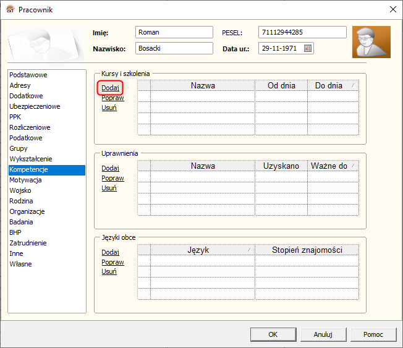Open the Badania section
403x348 pixels.
(47, 222)
